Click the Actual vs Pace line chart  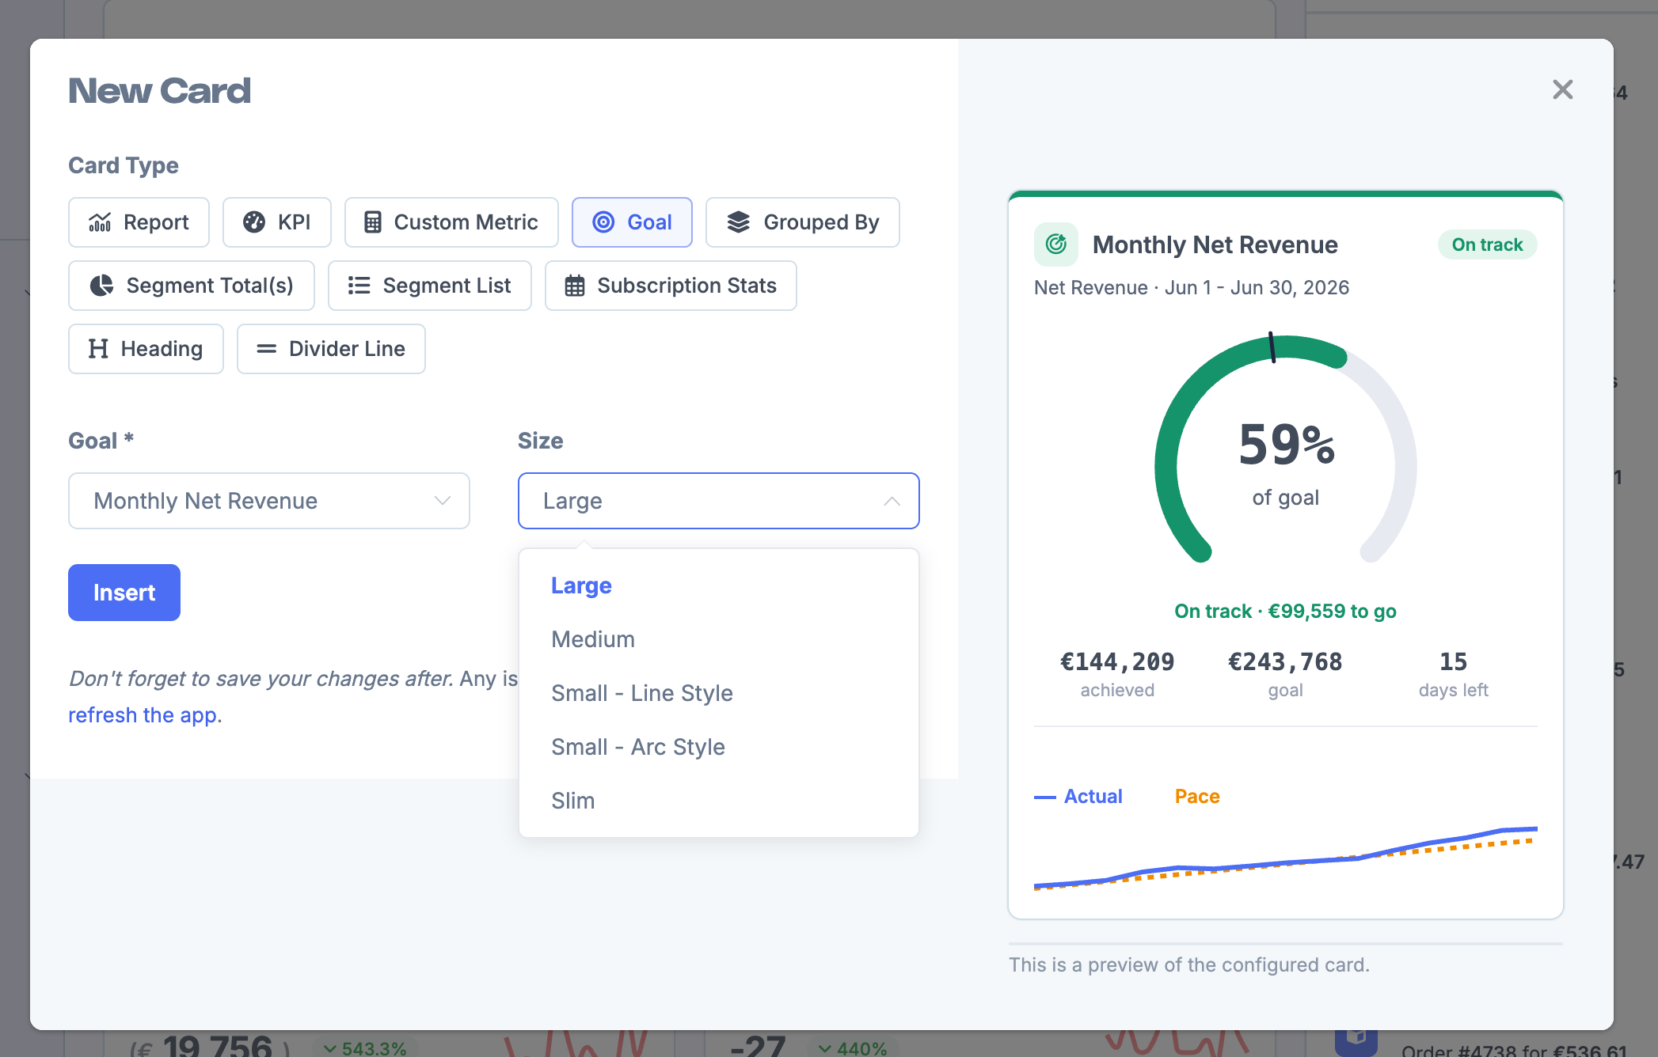click(x=1286, y=858)
